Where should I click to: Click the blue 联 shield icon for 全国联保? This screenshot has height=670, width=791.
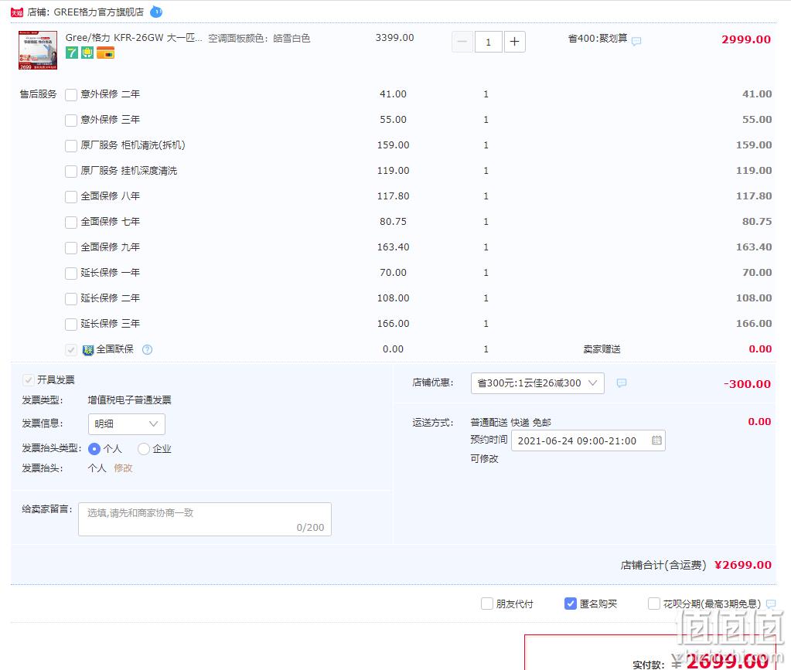pyautogui.click(x=88, y=350)
